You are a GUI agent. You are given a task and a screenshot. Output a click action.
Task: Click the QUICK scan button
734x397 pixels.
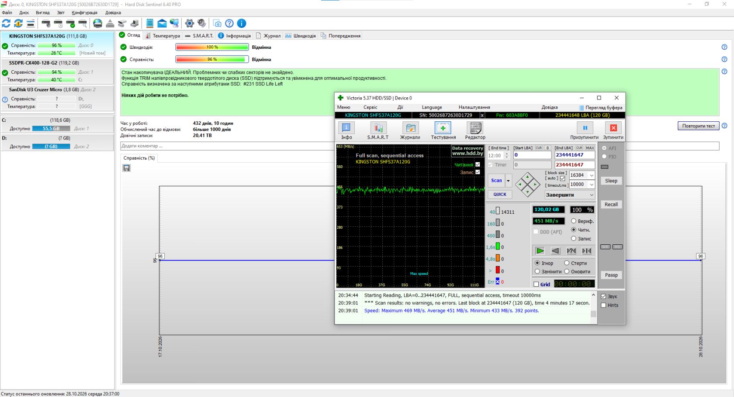click(x=500, y=195)
